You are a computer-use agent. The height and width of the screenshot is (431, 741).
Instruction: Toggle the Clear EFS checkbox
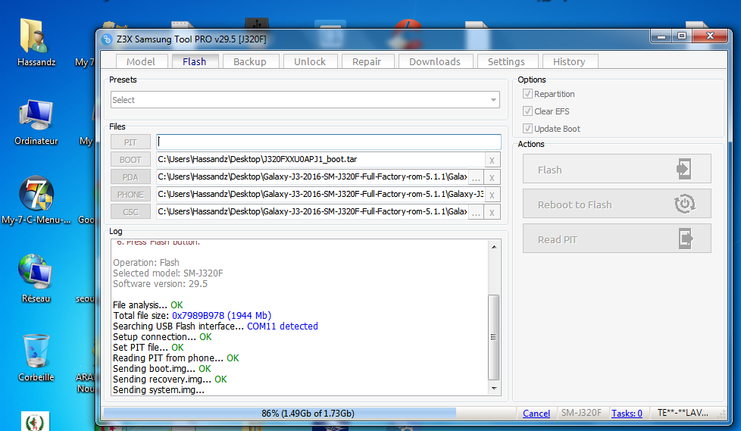click(527, 111)
